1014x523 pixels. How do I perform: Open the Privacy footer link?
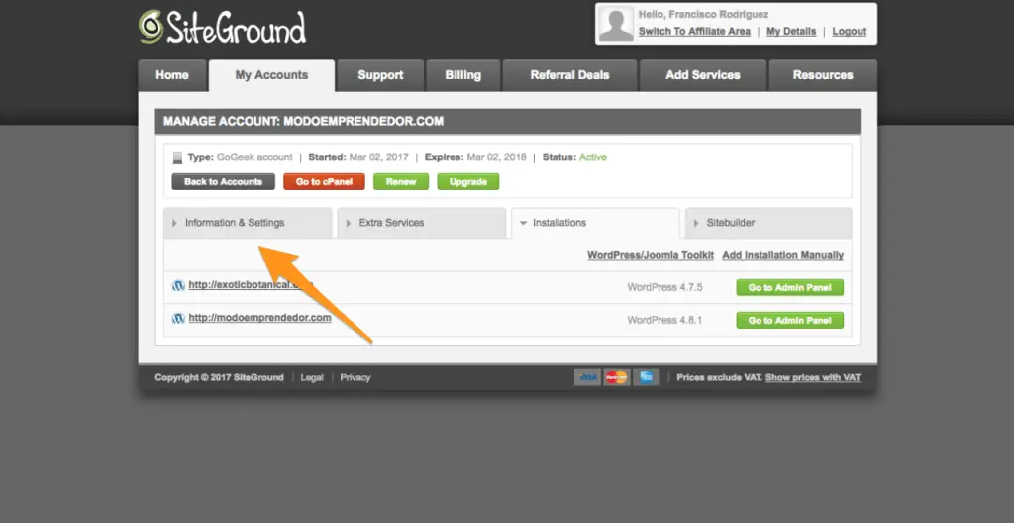[355, 377]
